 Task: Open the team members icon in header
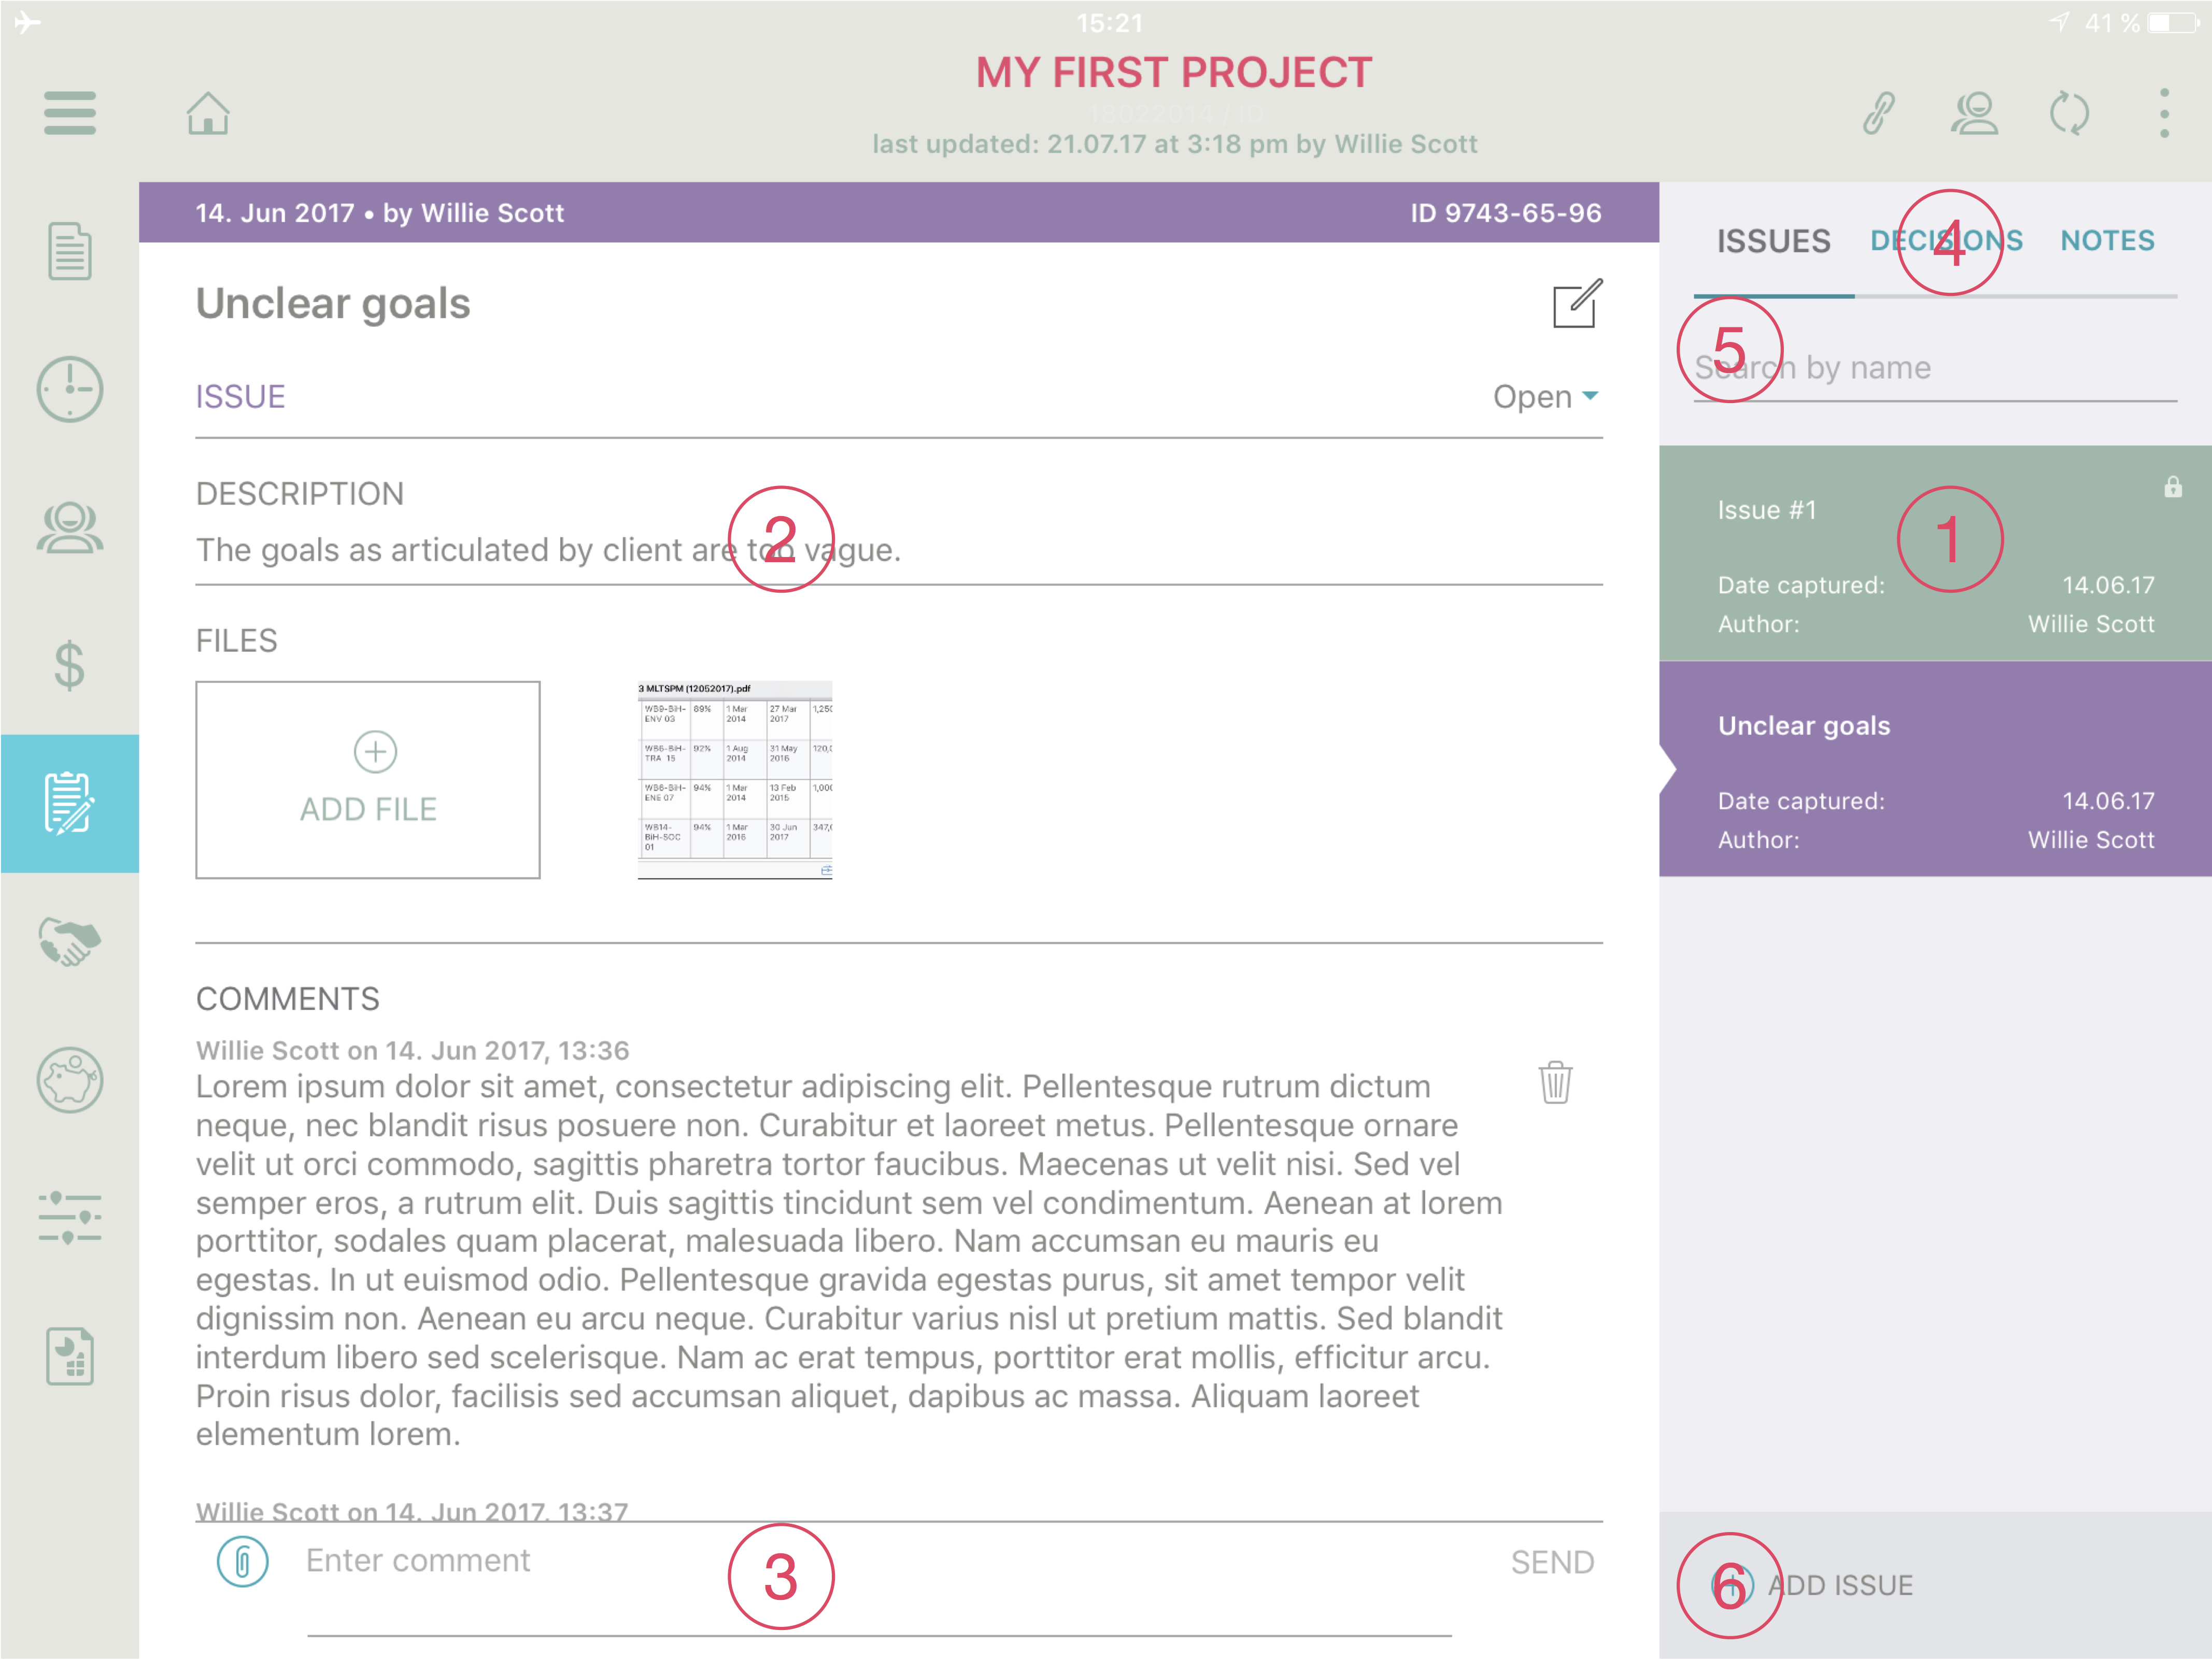(1974, 113)
